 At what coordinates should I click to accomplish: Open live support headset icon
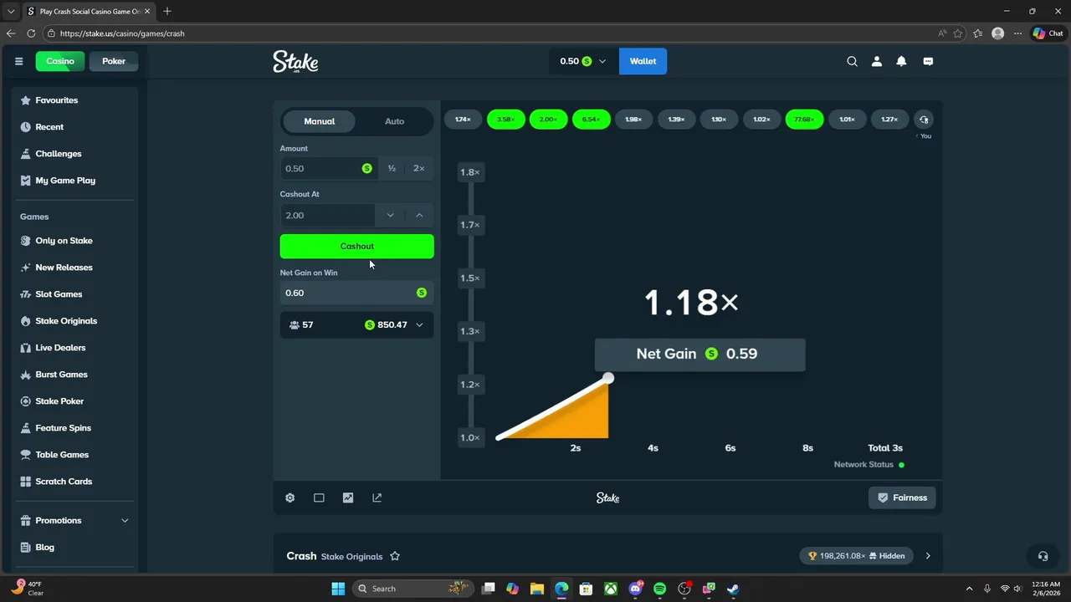point(1043,556)
